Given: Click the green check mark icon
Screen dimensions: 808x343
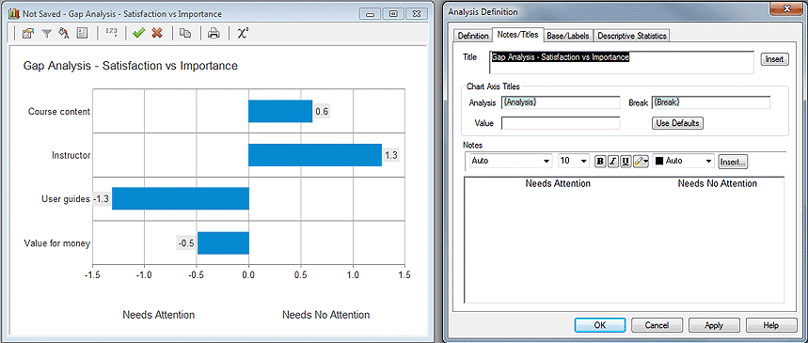Looking at the screenshot, I should pyautogui.click(x=138, y=34).
